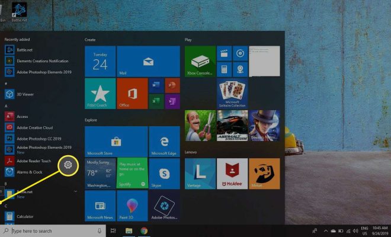
Task: Click the volume speaker icon in the tray
Action: tap(355, 231)
